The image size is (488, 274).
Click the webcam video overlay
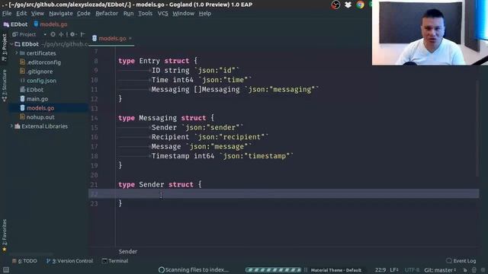pyautogui.click(x=430, y=33)
